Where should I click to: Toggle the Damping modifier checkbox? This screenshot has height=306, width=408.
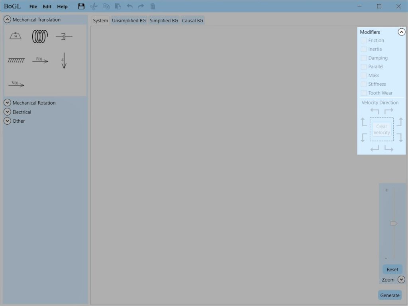[x=363, y=58]
